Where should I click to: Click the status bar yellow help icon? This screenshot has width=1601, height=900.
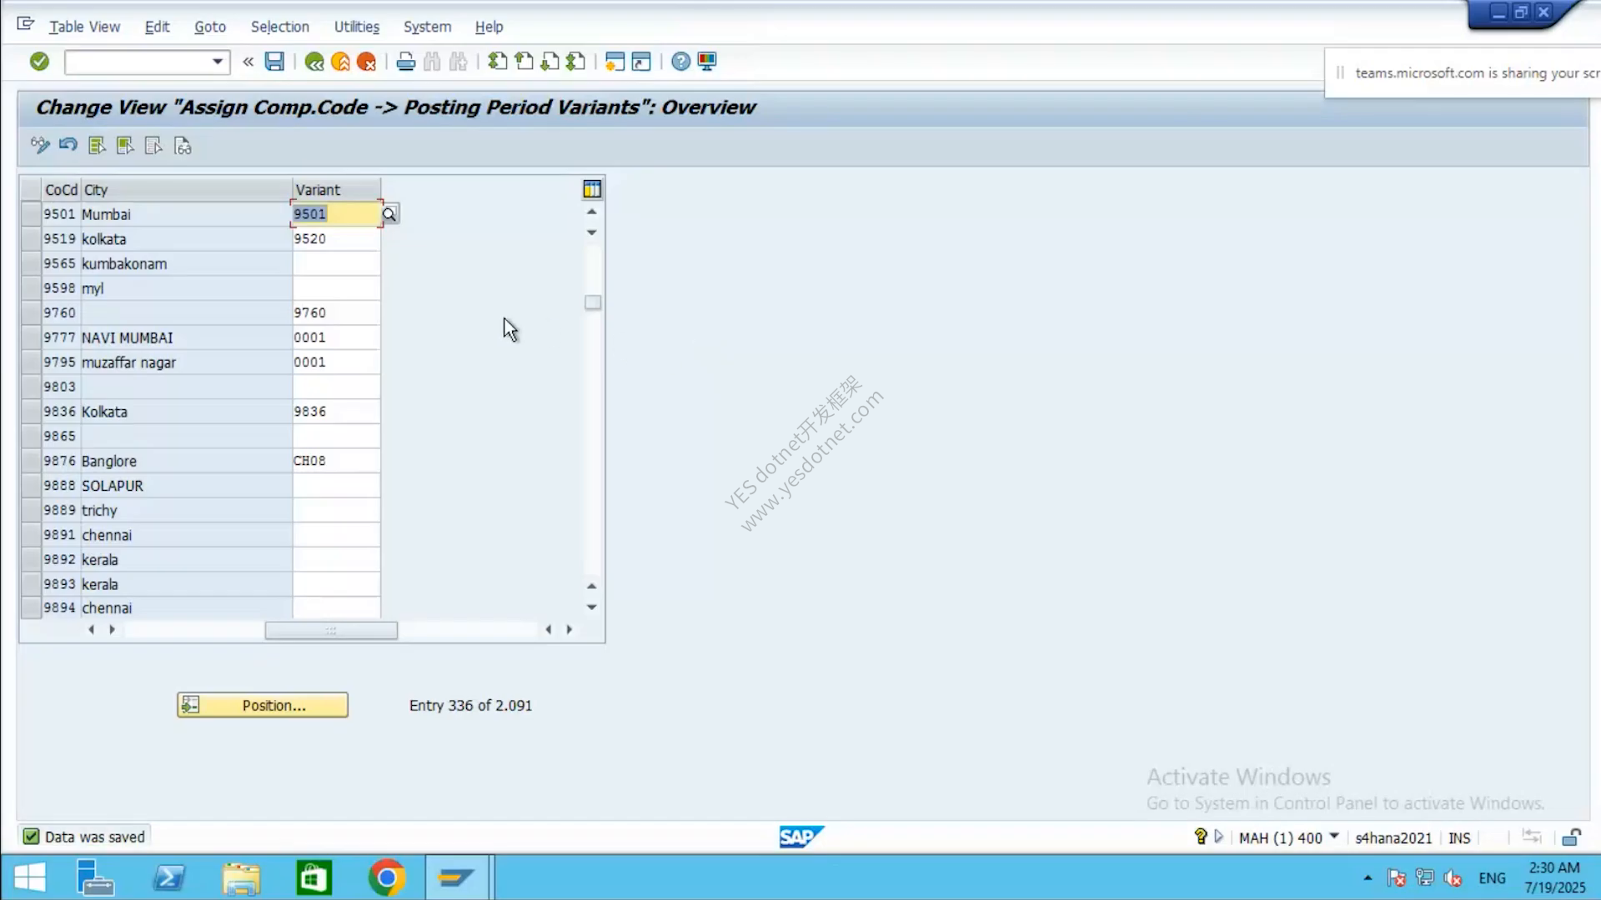click(1201, 837)
